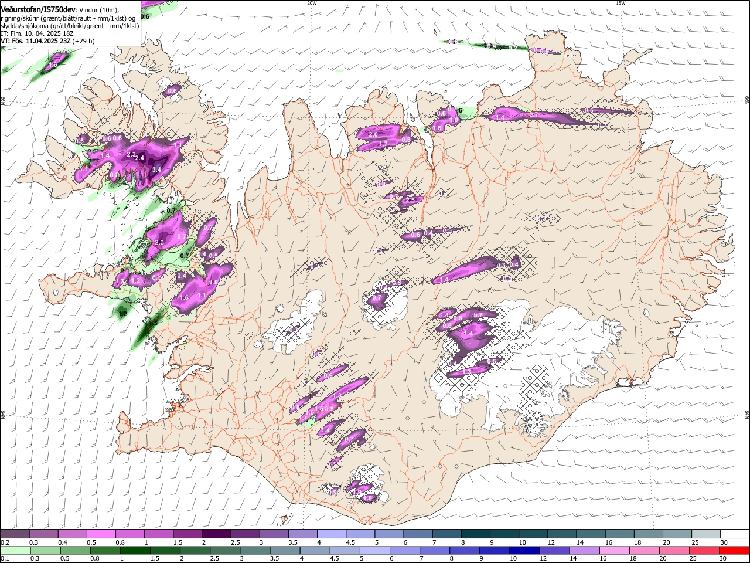Click the rain scale swatch between 18 and 20
This screenshot has height=563, width=750.
643,551
